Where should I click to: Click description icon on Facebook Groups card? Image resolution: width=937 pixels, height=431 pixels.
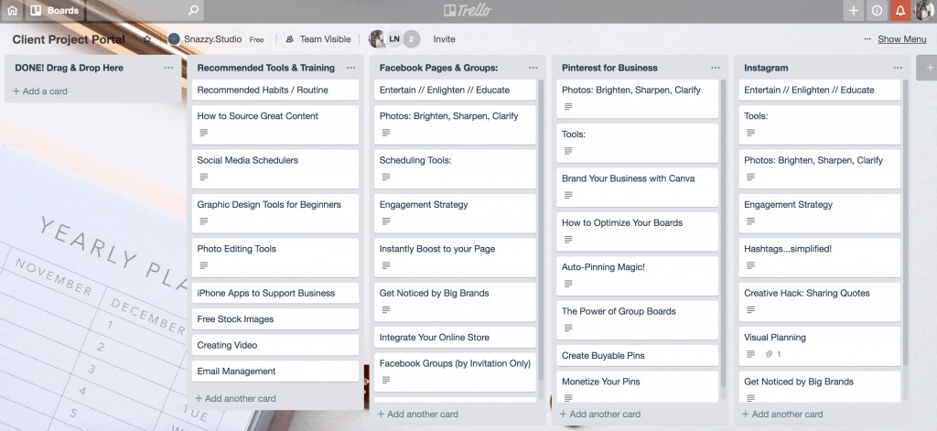[386, 380]
